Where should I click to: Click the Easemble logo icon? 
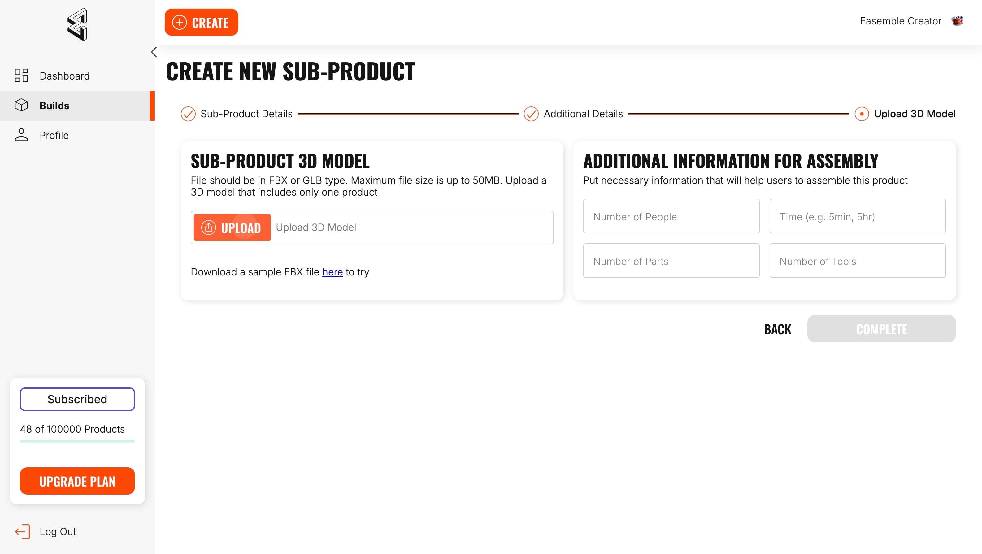[x=77, y=24]
